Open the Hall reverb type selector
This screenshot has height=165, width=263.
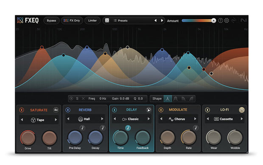(84, 119)
